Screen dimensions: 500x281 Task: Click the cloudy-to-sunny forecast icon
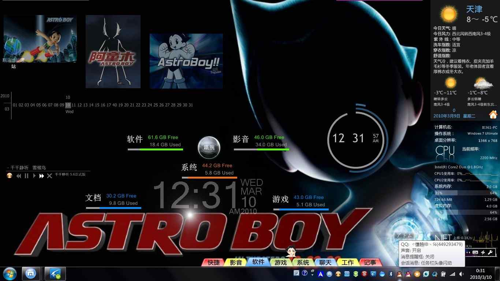pyautogui.click(x=484, y=83)
